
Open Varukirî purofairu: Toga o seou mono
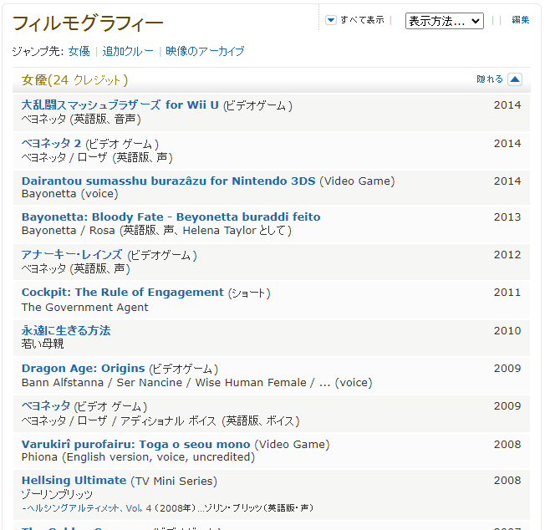[135, 445]
